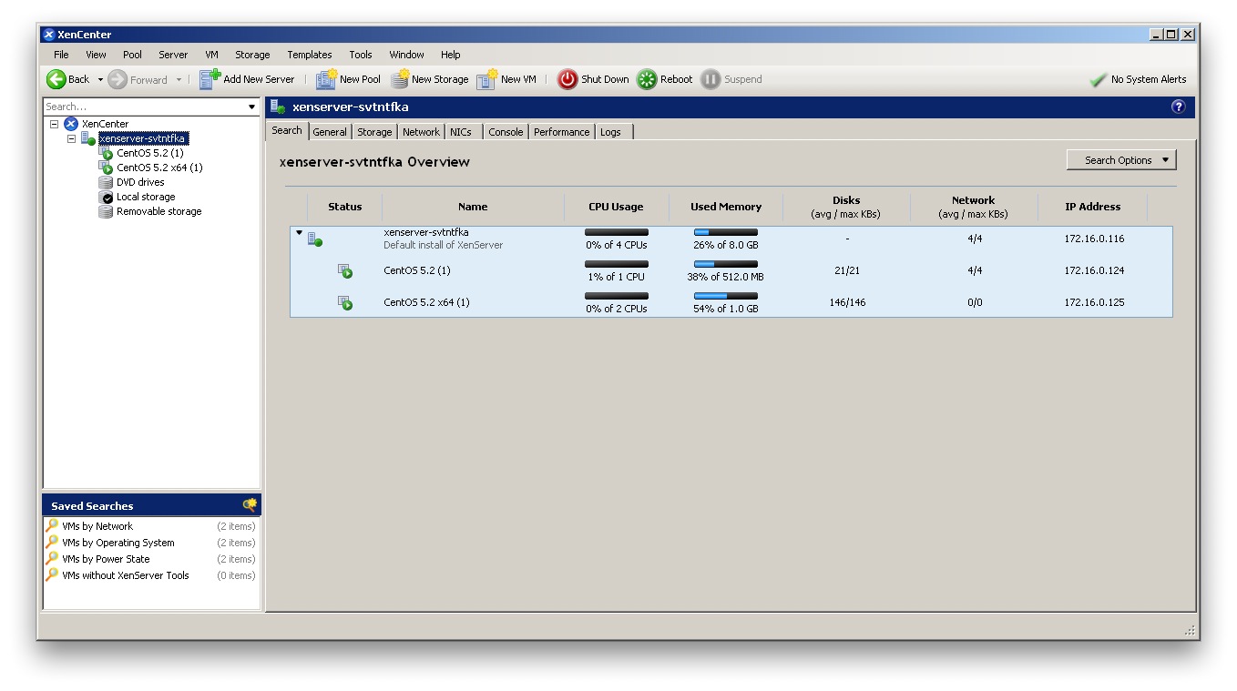This screenshot has width=1237, height=691.
Task: Click the VMs by Network search icon
Action: click(x=52, y=525)
